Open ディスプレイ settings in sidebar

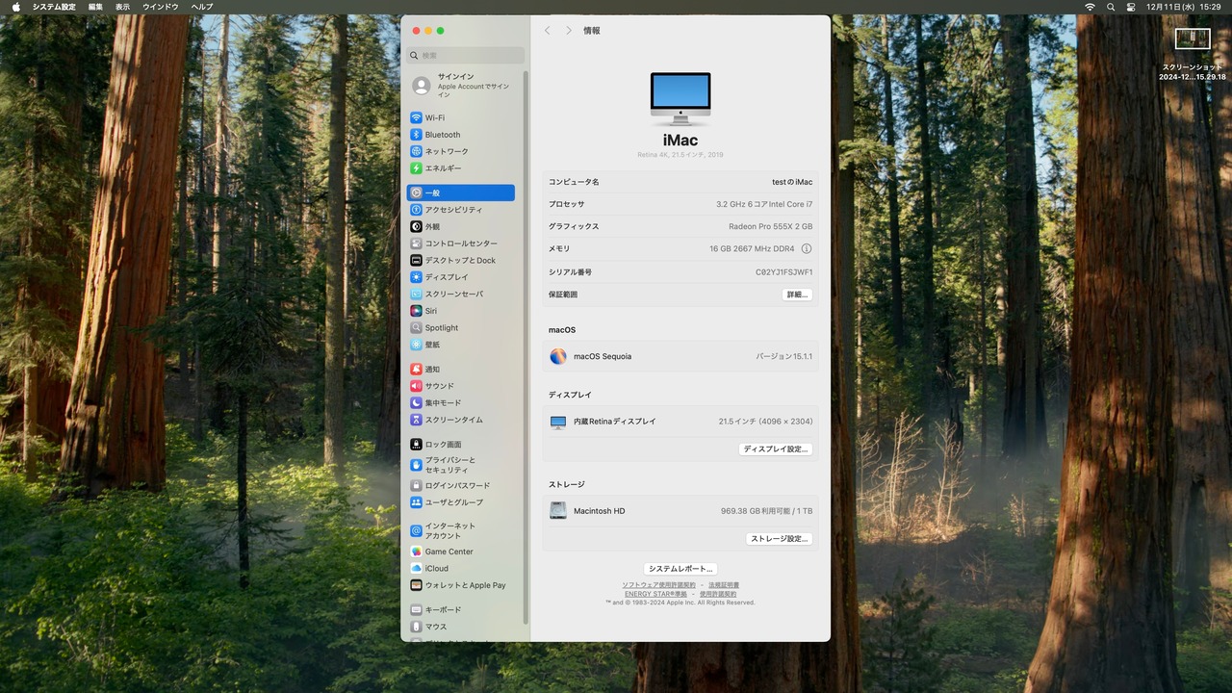pyautogui.click(x=461, y=277)
